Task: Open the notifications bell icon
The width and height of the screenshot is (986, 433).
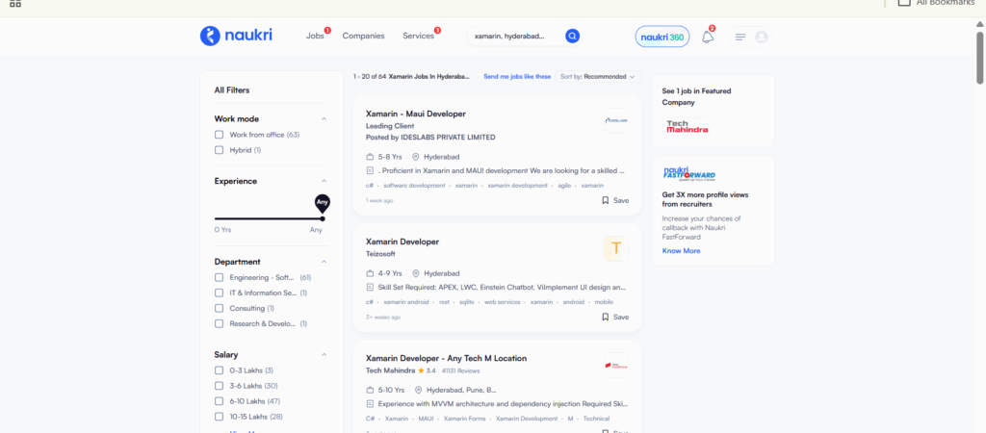Action: pyautogui.click(x=708, y=37)
